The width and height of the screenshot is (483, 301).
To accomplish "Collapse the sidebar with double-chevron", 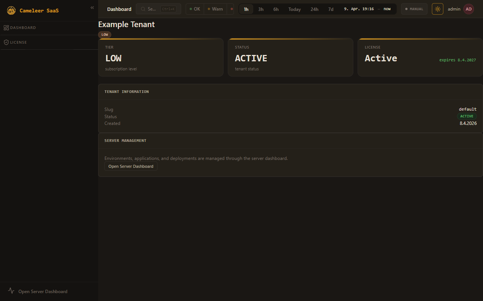I will [x=92, y=8].
